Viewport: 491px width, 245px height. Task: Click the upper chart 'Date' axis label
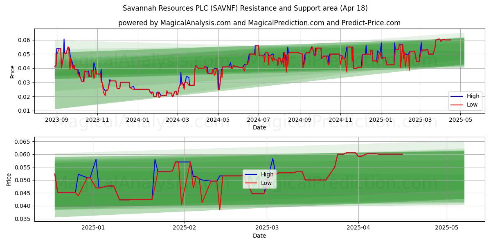[x=259, y=127]
